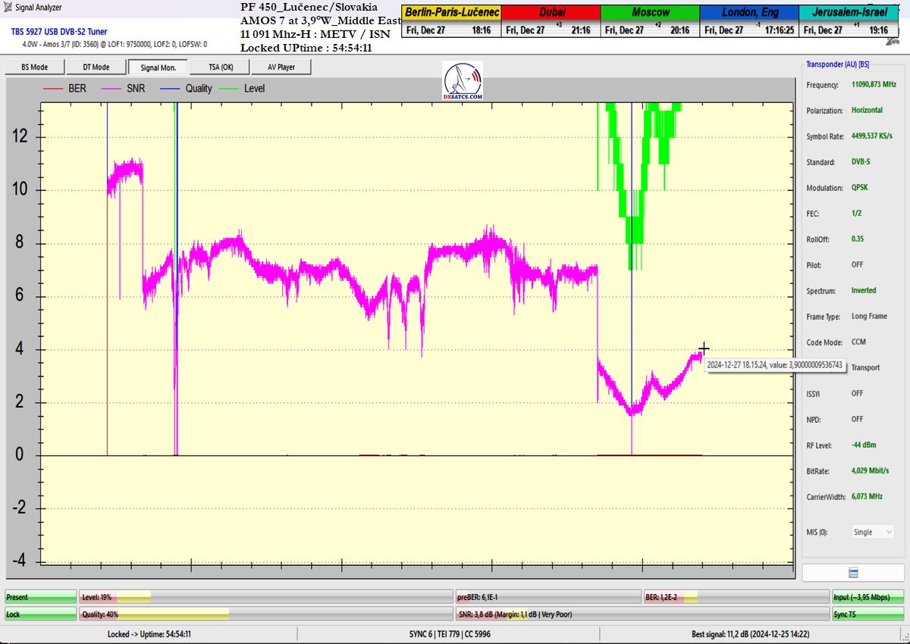
Task: Click the green Present status indicator
Action: (x=40, y=597)
